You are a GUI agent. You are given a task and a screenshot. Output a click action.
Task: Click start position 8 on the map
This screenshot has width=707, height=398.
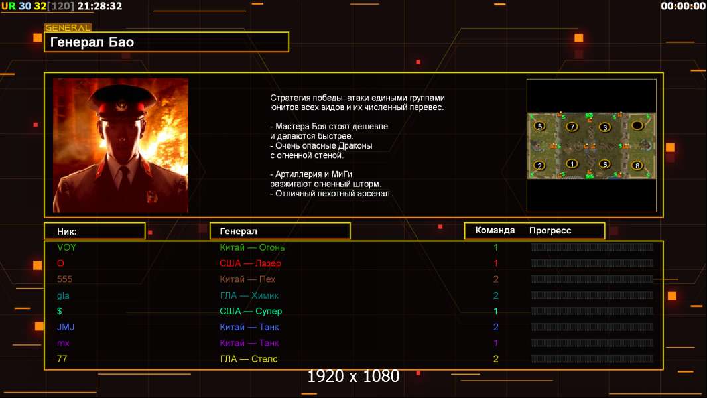[637, 165]
